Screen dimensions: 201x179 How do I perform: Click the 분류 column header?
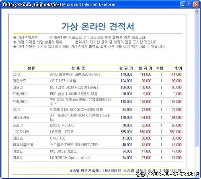click(31, 68)
